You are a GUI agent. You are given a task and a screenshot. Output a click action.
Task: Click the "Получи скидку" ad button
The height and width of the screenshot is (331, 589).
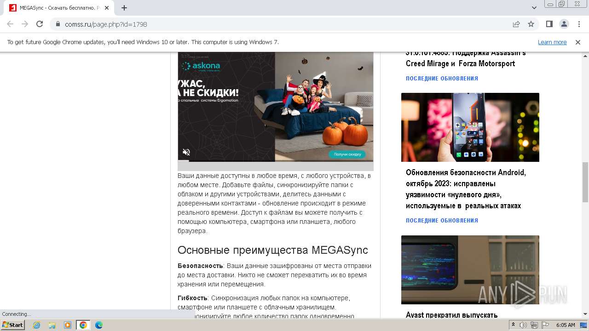(x=347, y=154)
